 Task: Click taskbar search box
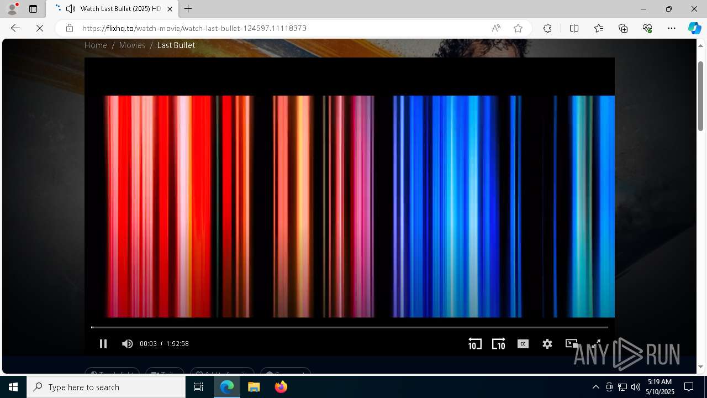click(106, 387)
